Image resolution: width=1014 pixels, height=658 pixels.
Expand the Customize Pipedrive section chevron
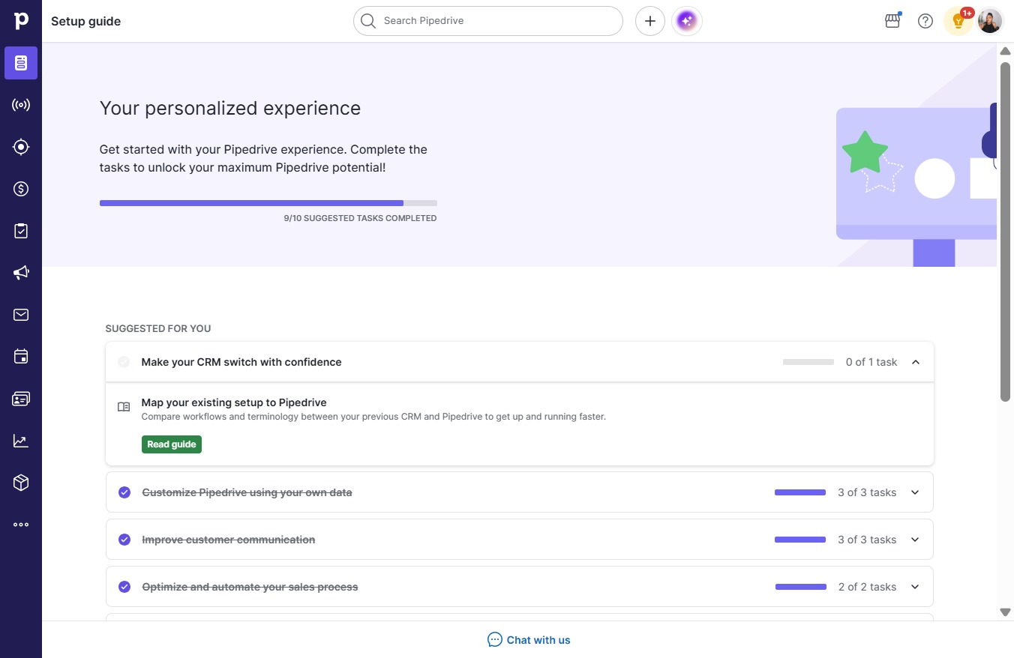(915, 492)
